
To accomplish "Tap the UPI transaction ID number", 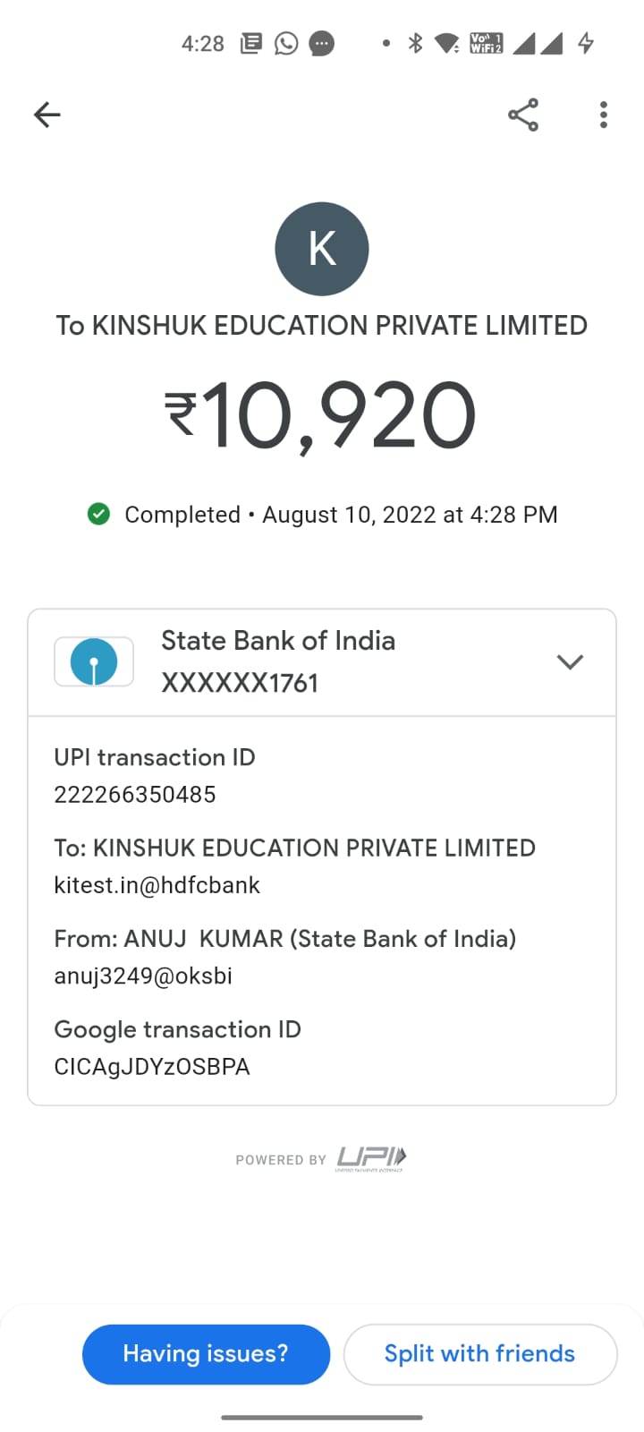I will pyautogui.click(x=135, y=795).
